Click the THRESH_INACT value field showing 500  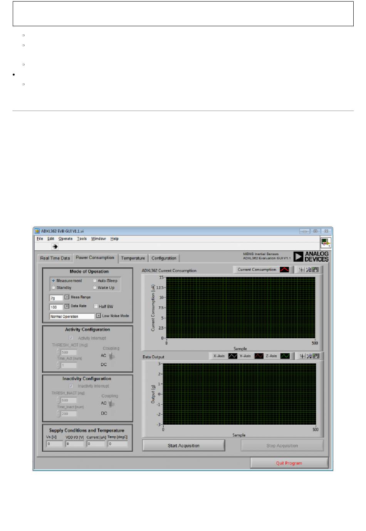69,400
